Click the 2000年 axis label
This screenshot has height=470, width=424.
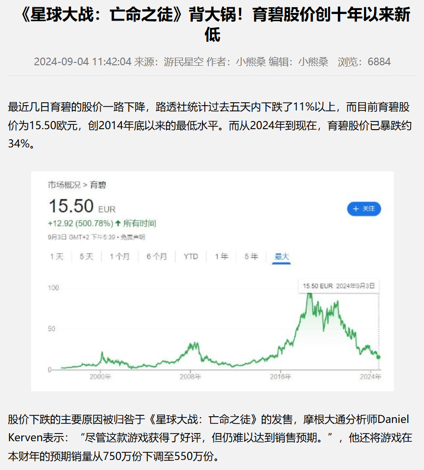[x=100, y=377]
